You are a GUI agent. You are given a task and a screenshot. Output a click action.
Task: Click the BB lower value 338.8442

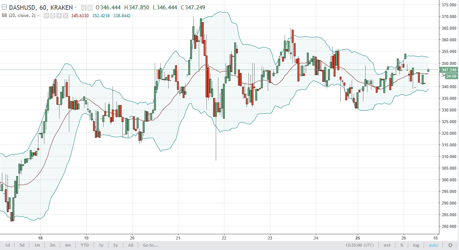click(122, 16)
